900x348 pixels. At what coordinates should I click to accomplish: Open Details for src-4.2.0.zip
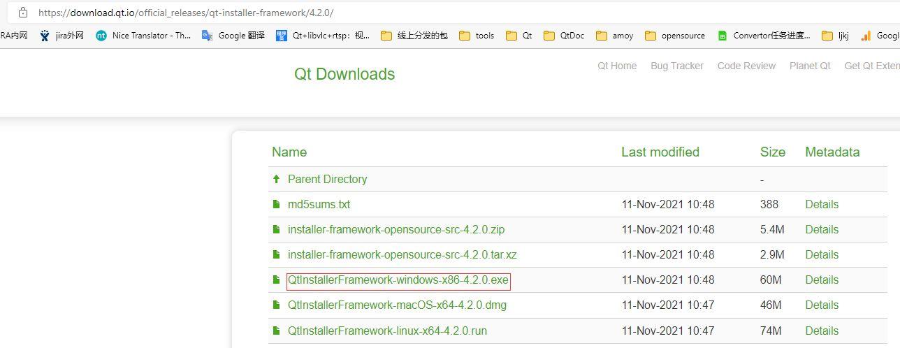click(822, 230)
